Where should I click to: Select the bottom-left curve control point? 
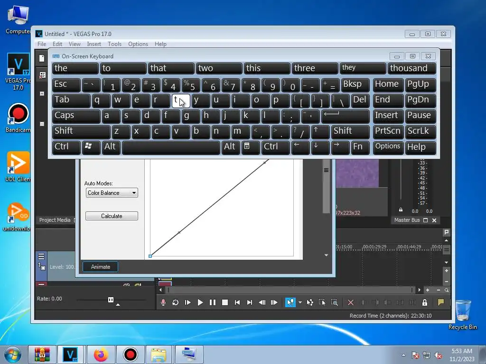(x=150, y=256)
